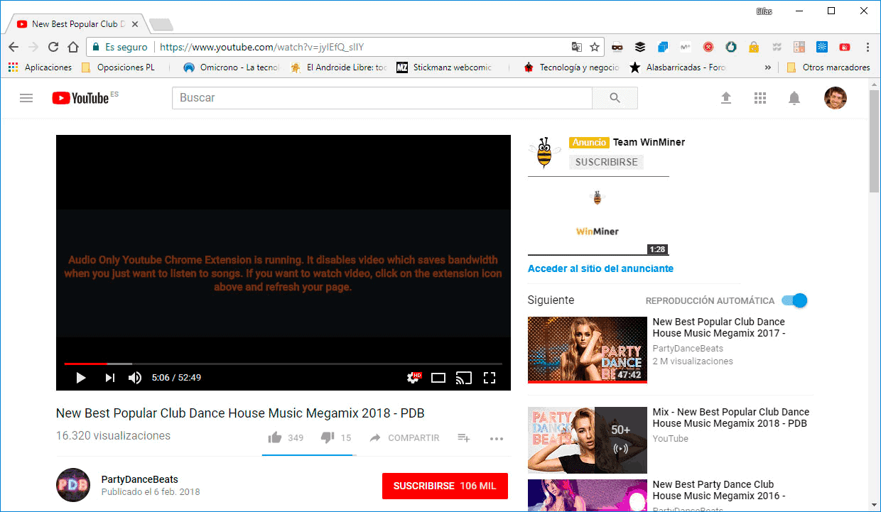Reload the YouTube page
881x512 pixels.
coord(53,47)
